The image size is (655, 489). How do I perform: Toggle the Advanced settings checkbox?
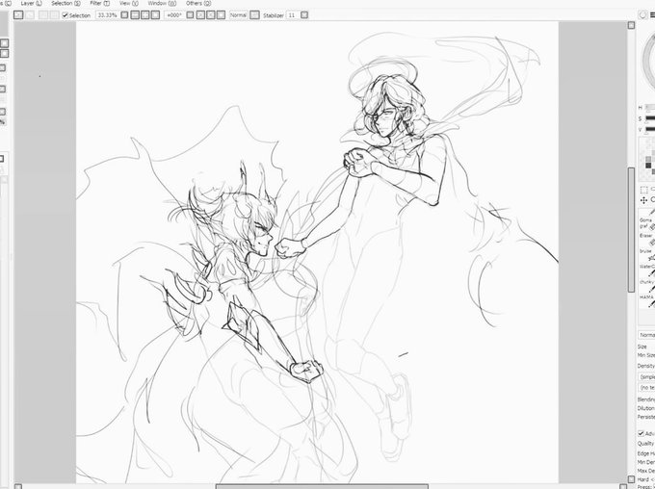point(641,433)
